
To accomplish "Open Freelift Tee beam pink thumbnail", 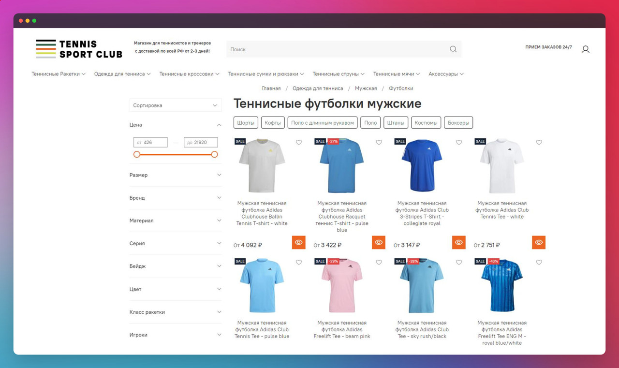I will [x=342, y=286].
